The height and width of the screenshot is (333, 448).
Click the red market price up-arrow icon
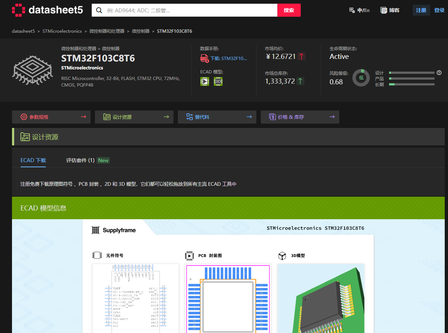[x=301, y=56]
